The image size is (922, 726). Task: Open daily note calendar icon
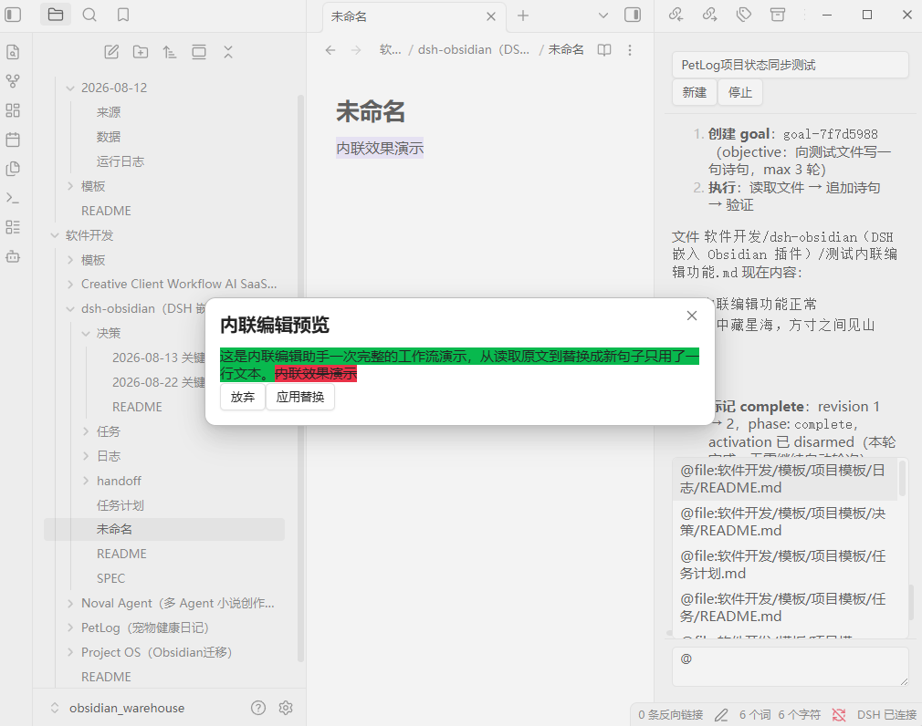[x=13, y=140]
